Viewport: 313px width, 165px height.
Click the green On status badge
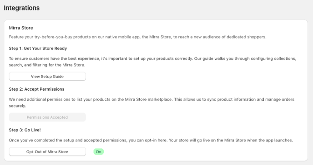pos(99,152)
